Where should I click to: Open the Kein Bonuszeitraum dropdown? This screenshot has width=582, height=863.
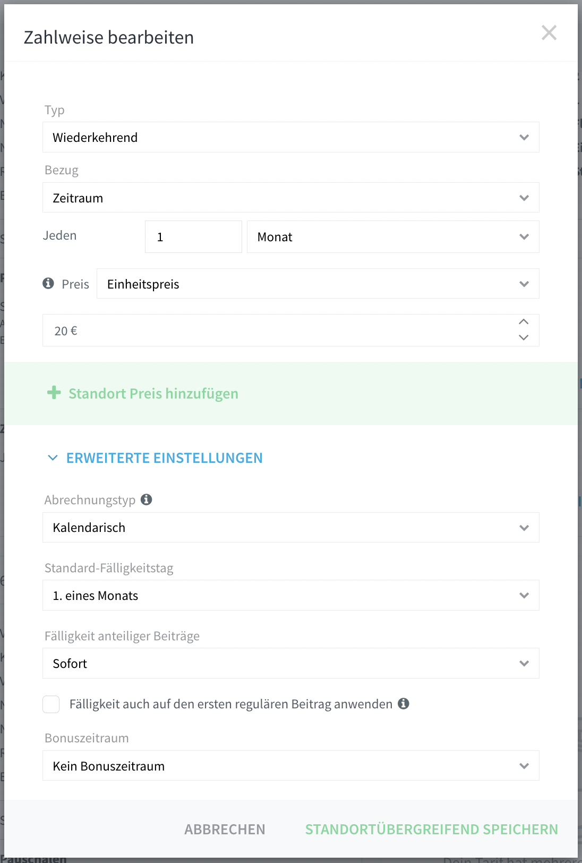(291, 766)
